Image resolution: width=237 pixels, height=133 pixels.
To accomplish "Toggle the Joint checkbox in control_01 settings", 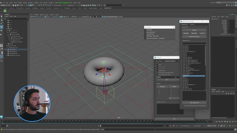I will click(x=157, y=65).
